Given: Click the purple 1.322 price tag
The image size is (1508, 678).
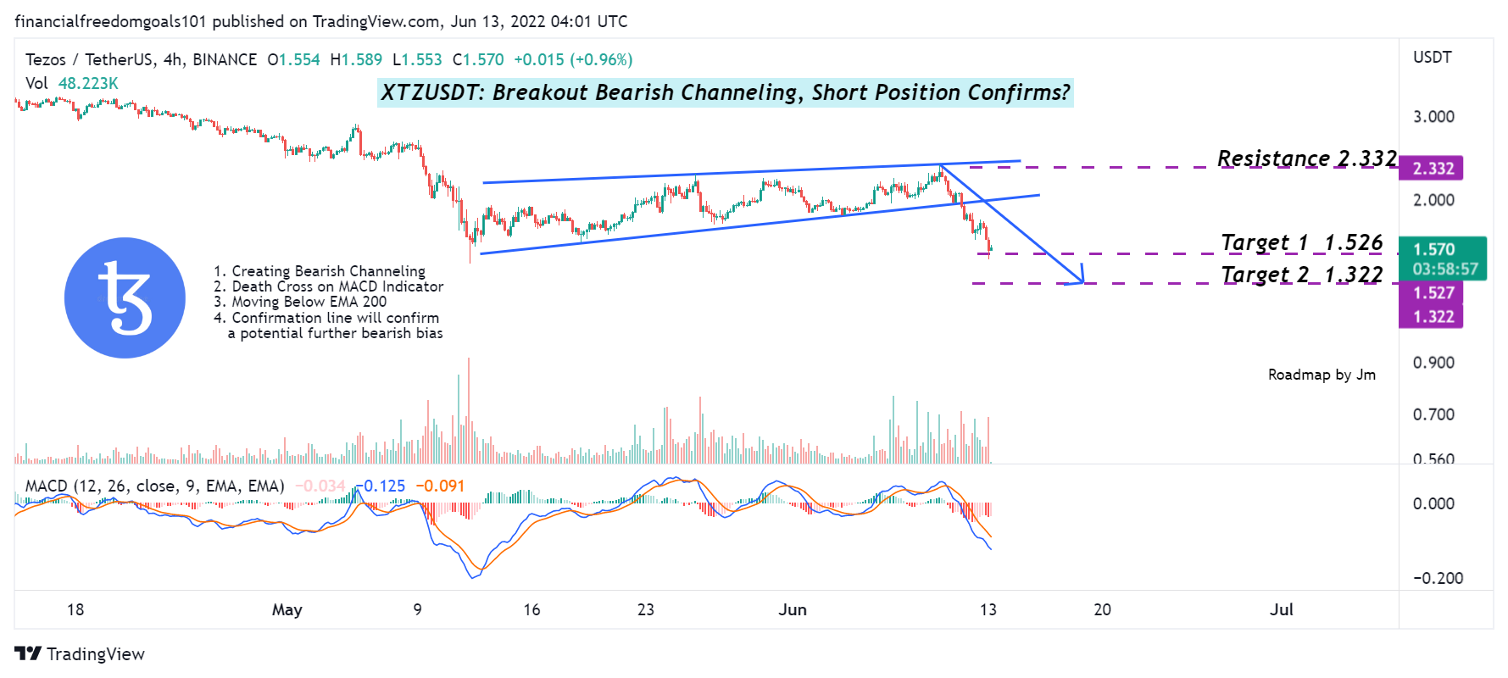Looking at the screenshot, I should tap(1432, 316).
